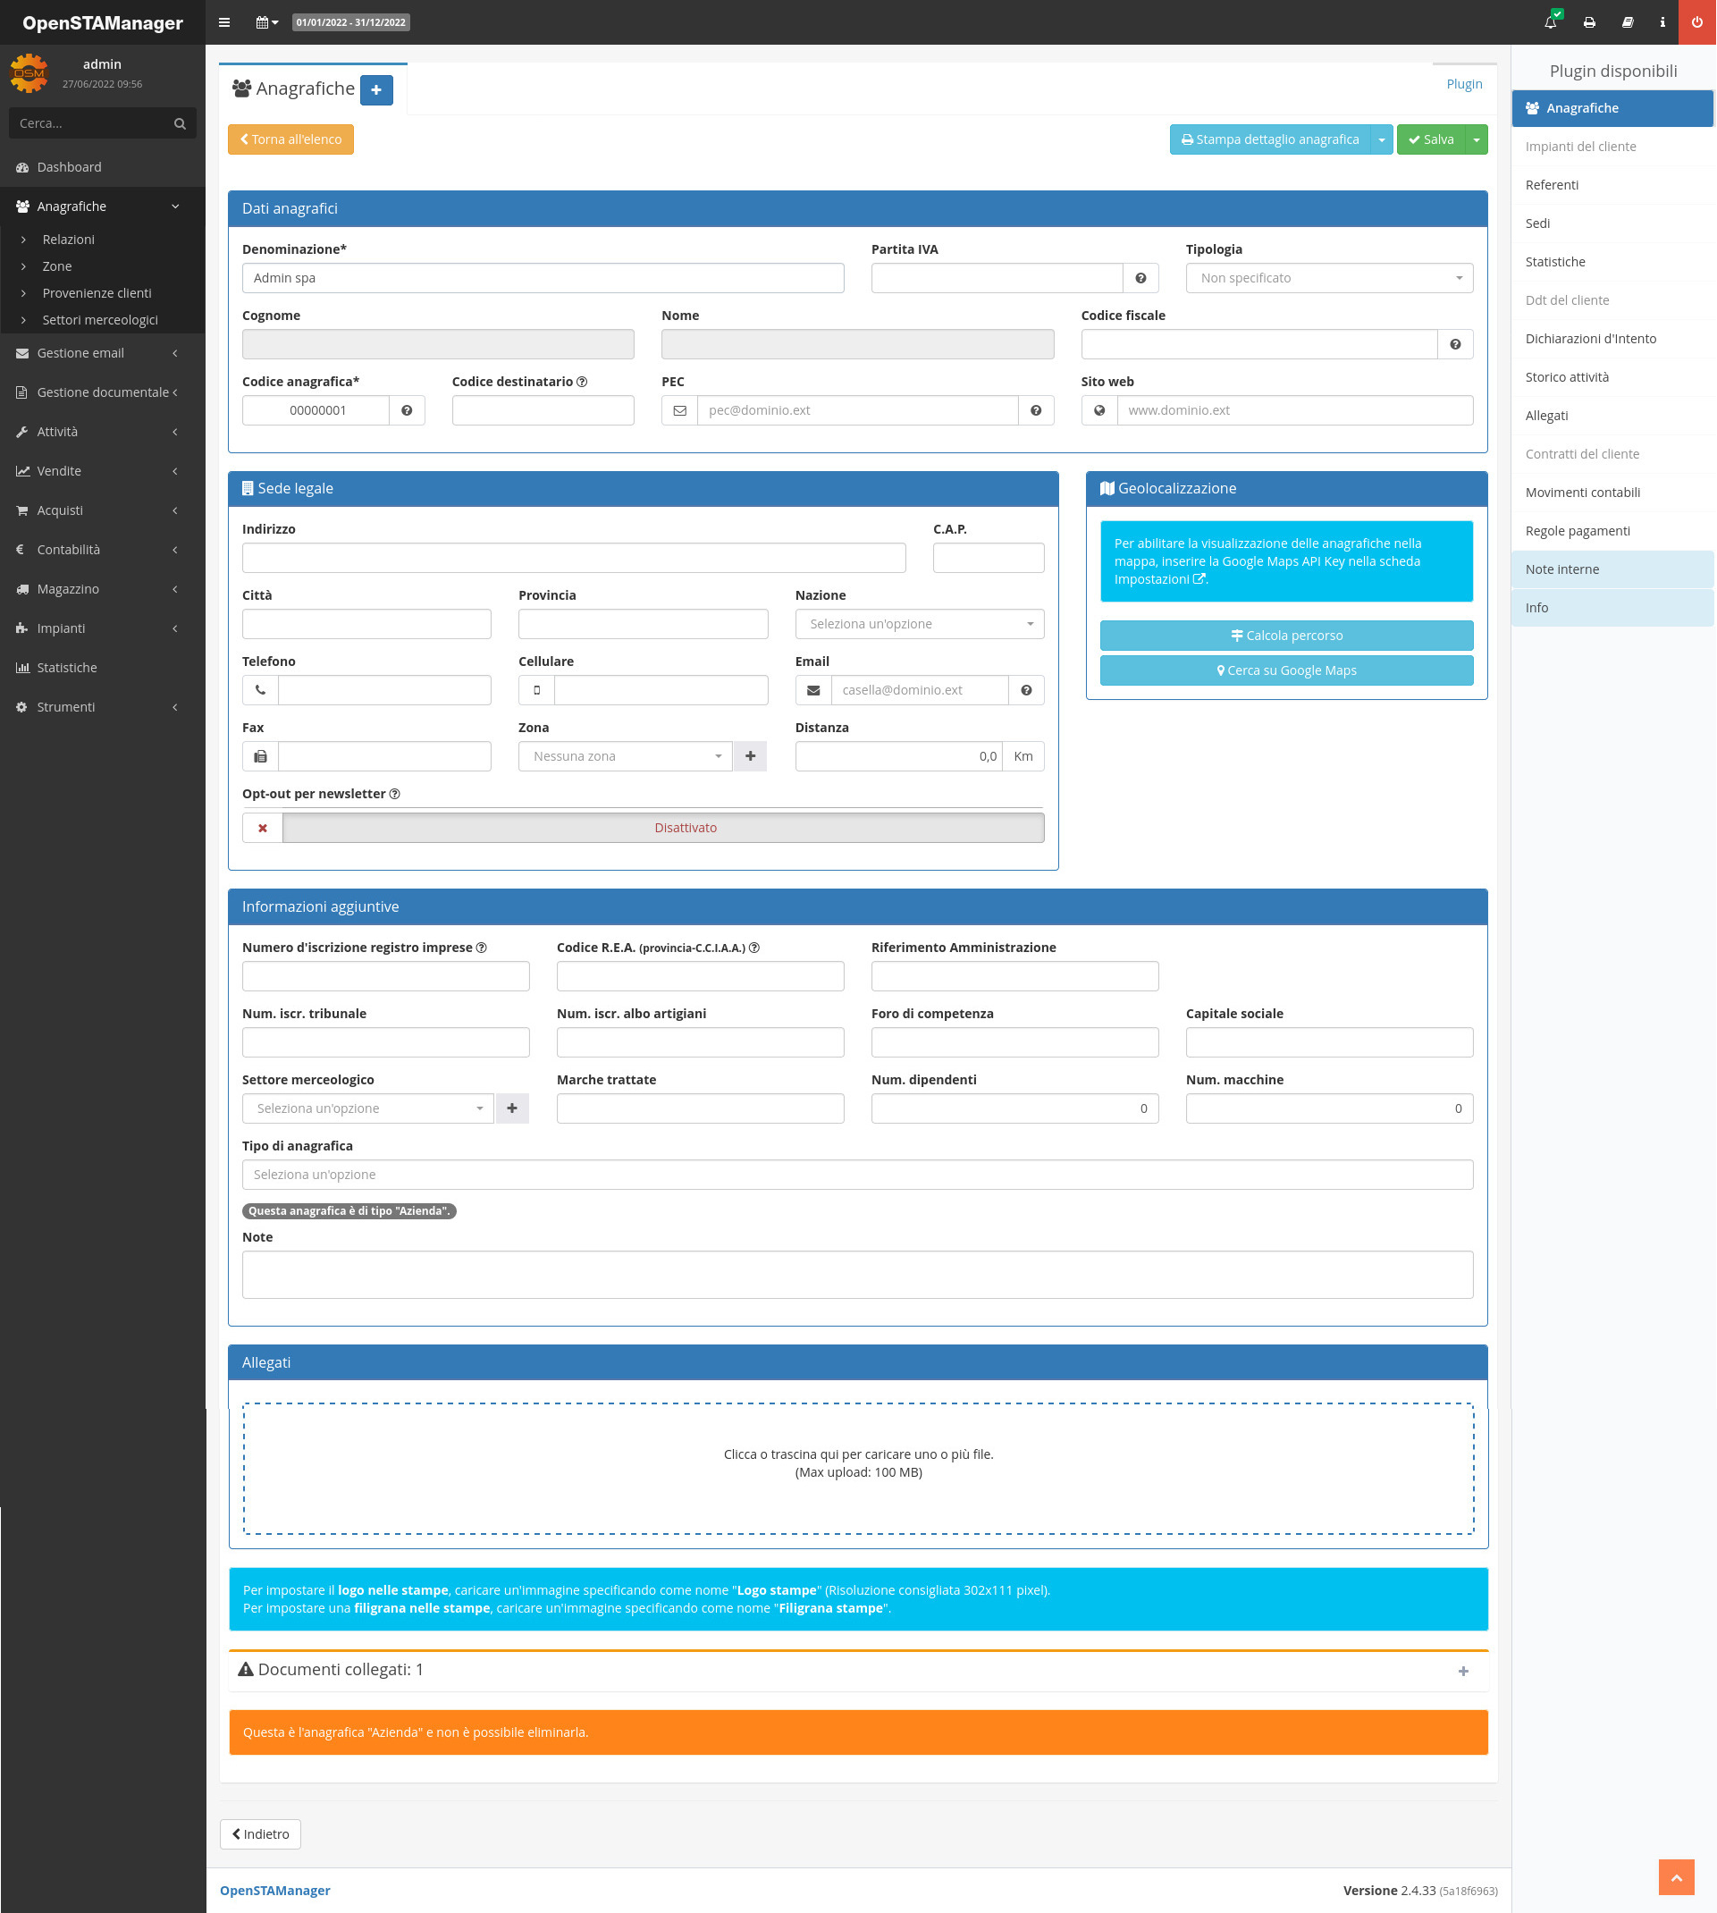Open the calendar period icon
1717x1913 pixels.
267,21
